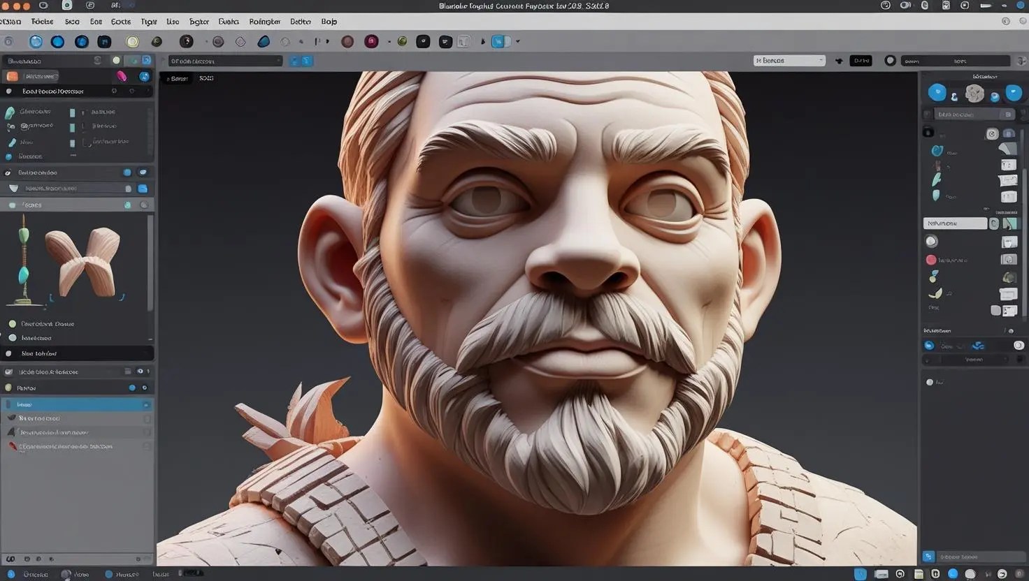
Task: Click the red color swatch in the right panel
Action: coord(930,259)
